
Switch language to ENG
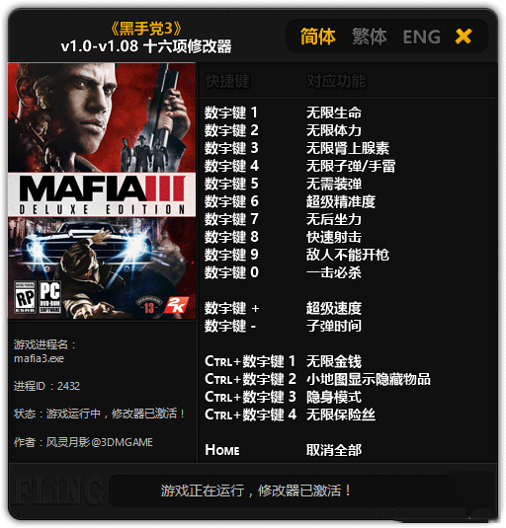[x=421, y=37]
